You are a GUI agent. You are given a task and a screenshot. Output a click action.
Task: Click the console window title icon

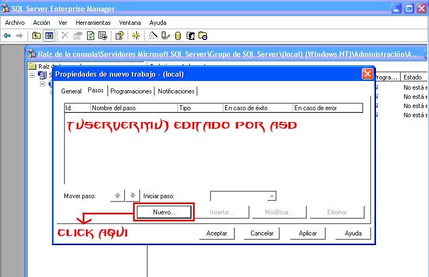click(x=32, y=53)
